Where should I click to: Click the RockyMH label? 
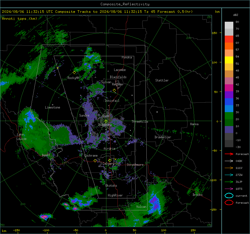tap(73, 78)
